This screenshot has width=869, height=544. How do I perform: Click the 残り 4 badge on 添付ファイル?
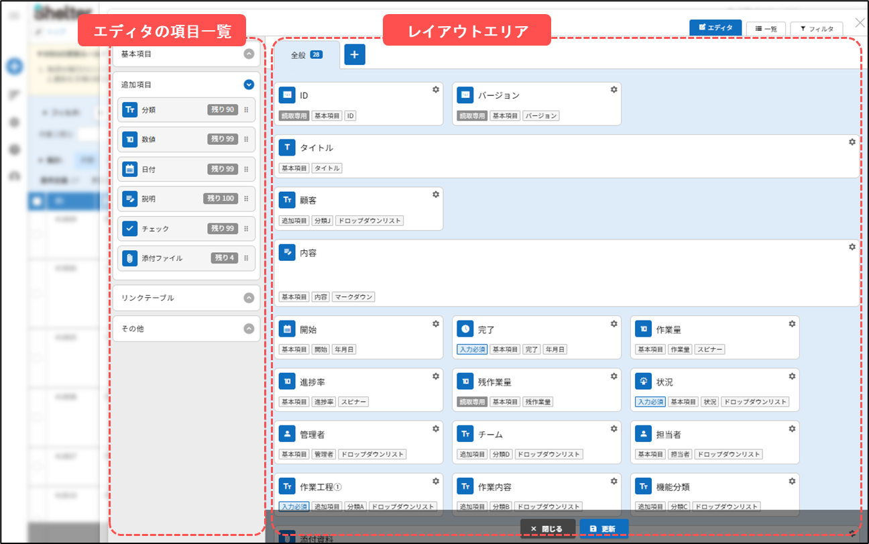coord(225,258)
